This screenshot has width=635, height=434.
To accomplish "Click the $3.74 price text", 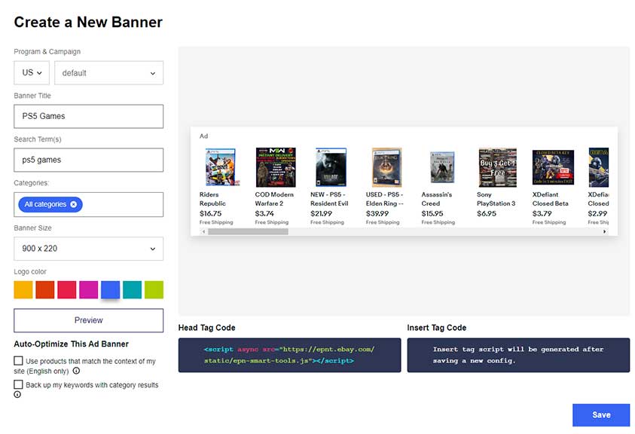I will point(264,213).
